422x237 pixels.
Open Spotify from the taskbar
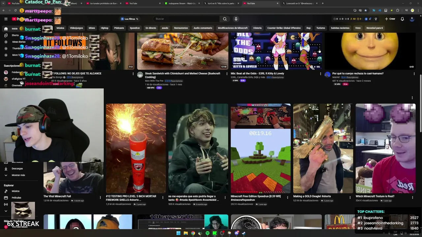pos(207,233)
